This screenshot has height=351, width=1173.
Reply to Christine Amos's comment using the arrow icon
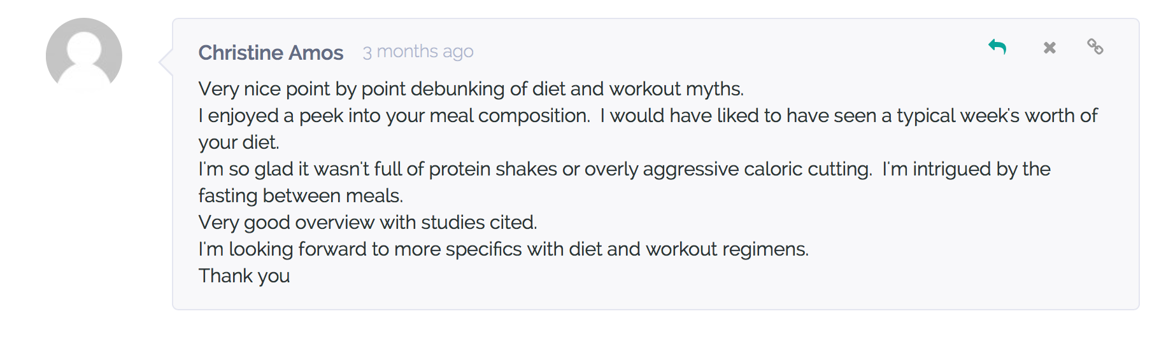(x=997, y=47)
